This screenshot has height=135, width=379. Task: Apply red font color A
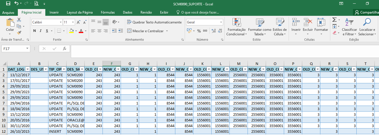81,31
